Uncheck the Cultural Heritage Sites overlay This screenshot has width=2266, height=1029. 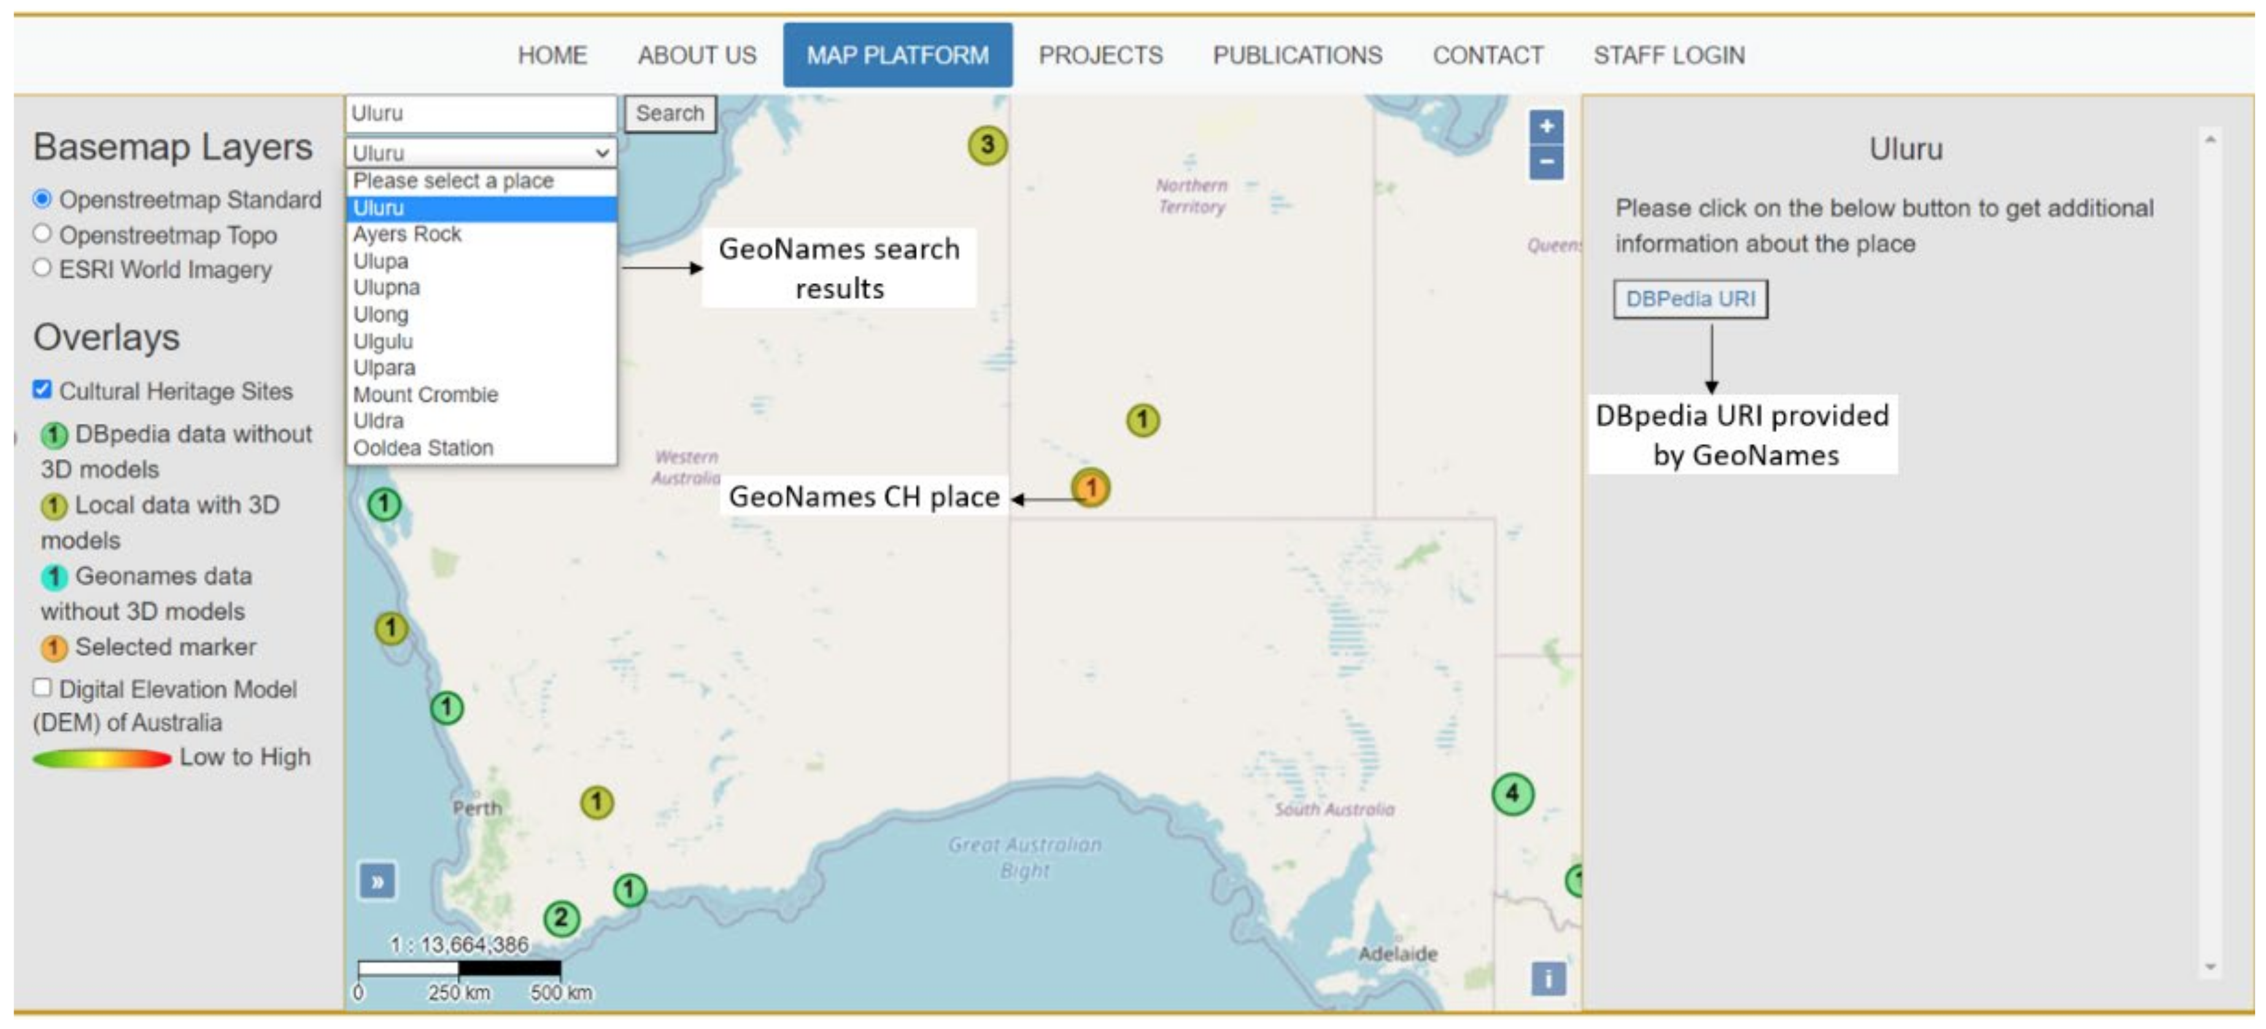pos(41,389)
